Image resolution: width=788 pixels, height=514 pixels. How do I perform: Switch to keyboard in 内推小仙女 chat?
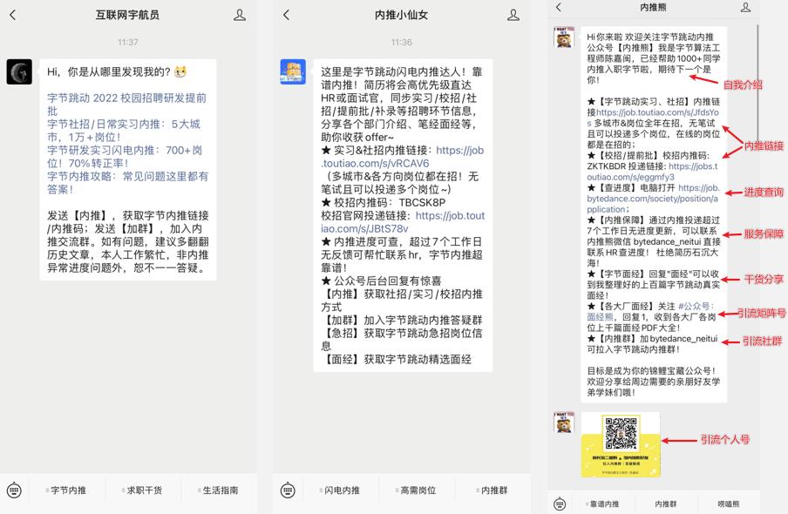pos(288,490)
